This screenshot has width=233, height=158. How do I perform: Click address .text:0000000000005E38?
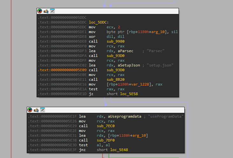[52, 140]
